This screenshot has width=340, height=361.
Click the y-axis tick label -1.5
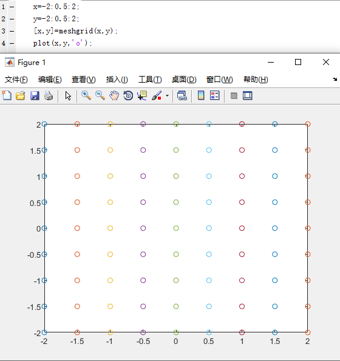[x=34, y=307]
